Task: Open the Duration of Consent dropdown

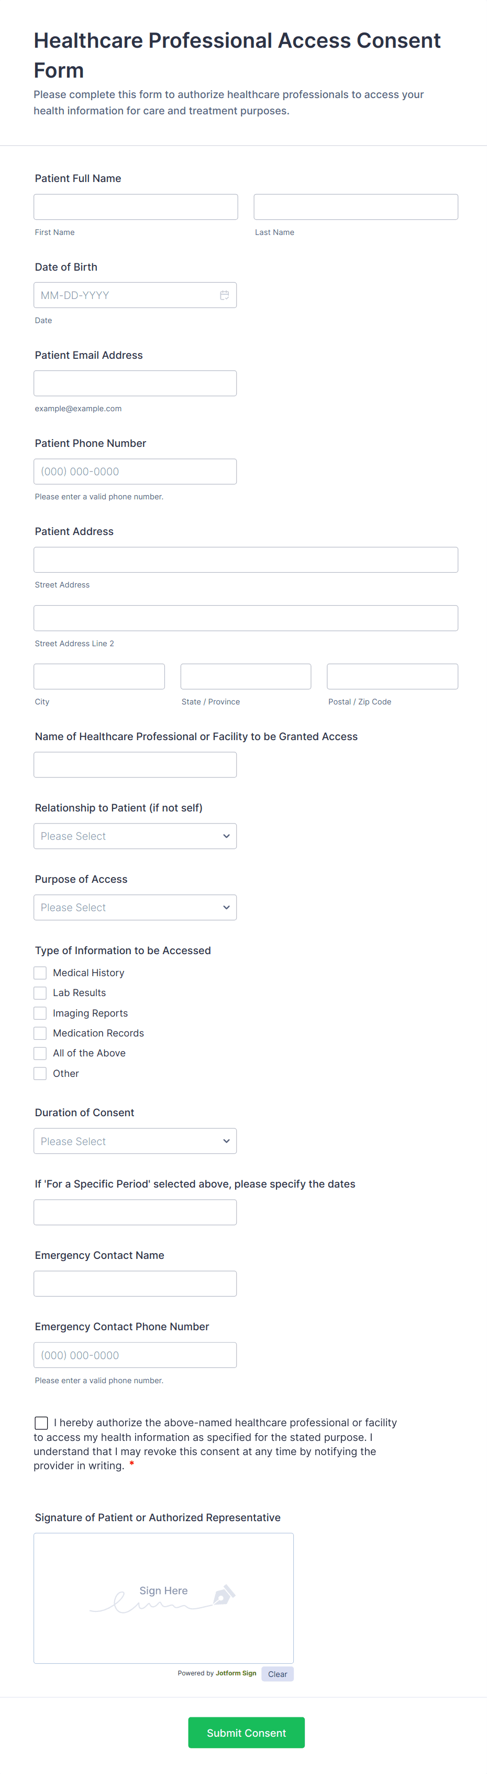Action: pyautogui.click(x=135, y=1140)
